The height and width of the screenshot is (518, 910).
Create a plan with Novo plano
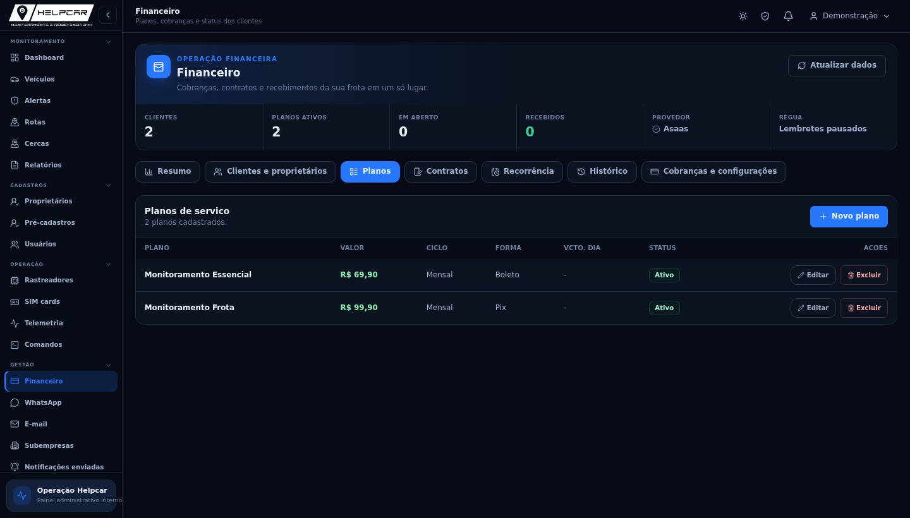coord(849,217)
